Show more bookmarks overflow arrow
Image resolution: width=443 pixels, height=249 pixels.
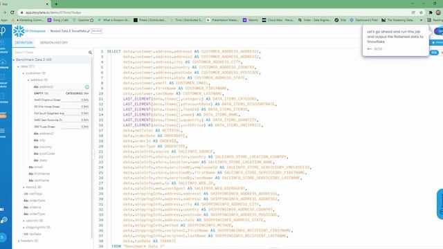(x=422, y=20)
